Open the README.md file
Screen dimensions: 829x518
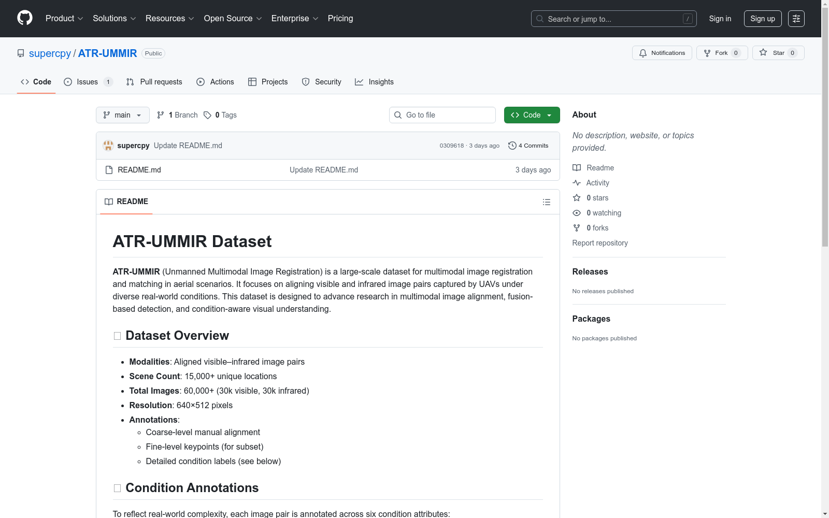point(139,170)
